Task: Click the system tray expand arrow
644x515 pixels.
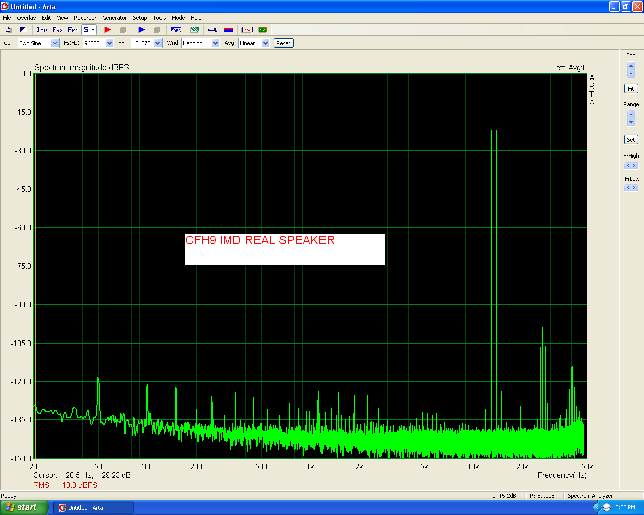Action: click(x=597, y=508)
